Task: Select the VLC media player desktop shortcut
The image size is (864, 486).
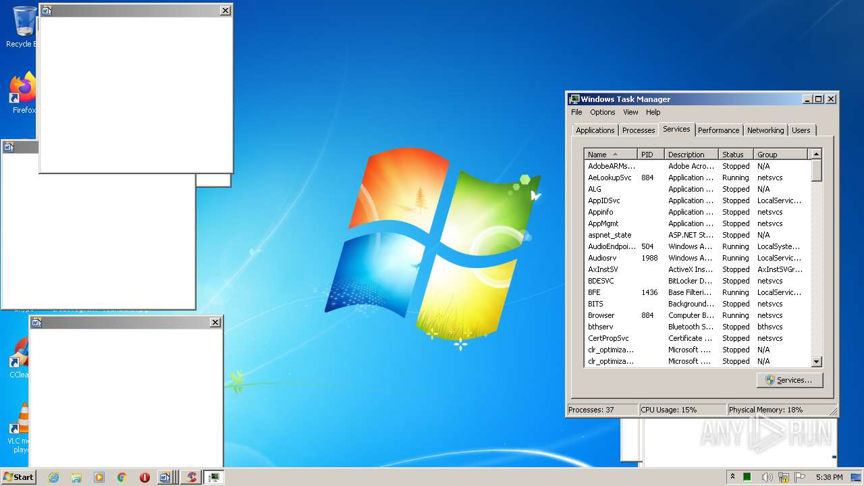Action: [19, 428]
